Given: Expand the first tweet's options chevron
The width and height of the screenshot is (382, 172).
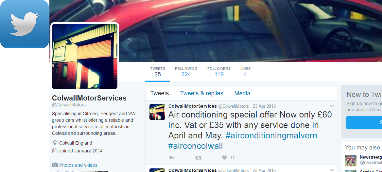Looking at the screenshot, I should [x=332, y=106].
